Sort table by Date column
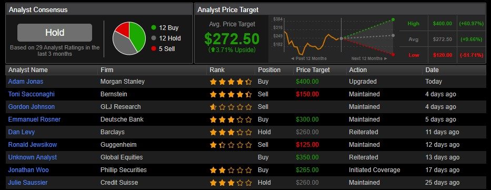 click(432, 70)
